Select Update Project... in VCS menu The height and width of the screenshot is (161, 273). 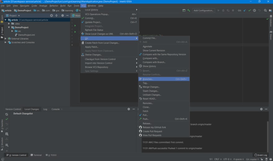click(110, 22)
